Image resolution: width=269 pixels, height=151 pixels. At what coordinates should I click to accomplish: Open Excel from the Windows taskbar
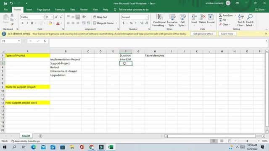click(111, 147)
